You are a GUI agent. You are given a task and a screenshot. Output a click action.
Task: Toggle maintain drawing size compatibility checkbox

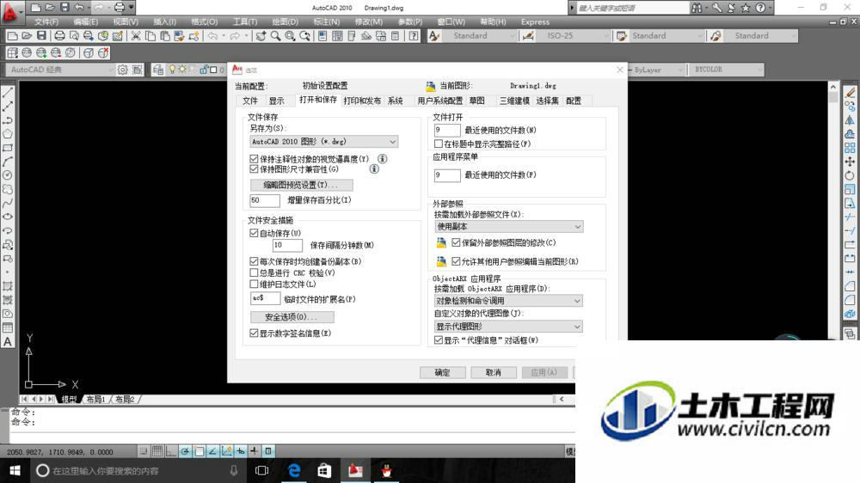(x=254, y=168)
